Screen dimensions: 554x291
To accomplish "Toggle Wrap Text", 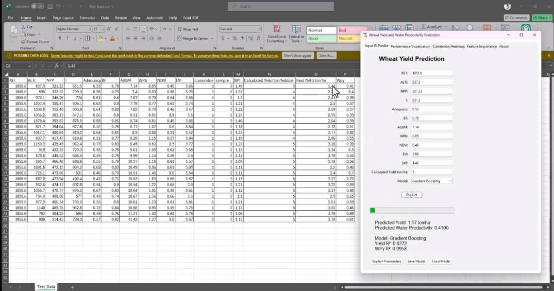I will tap(187, 29).
